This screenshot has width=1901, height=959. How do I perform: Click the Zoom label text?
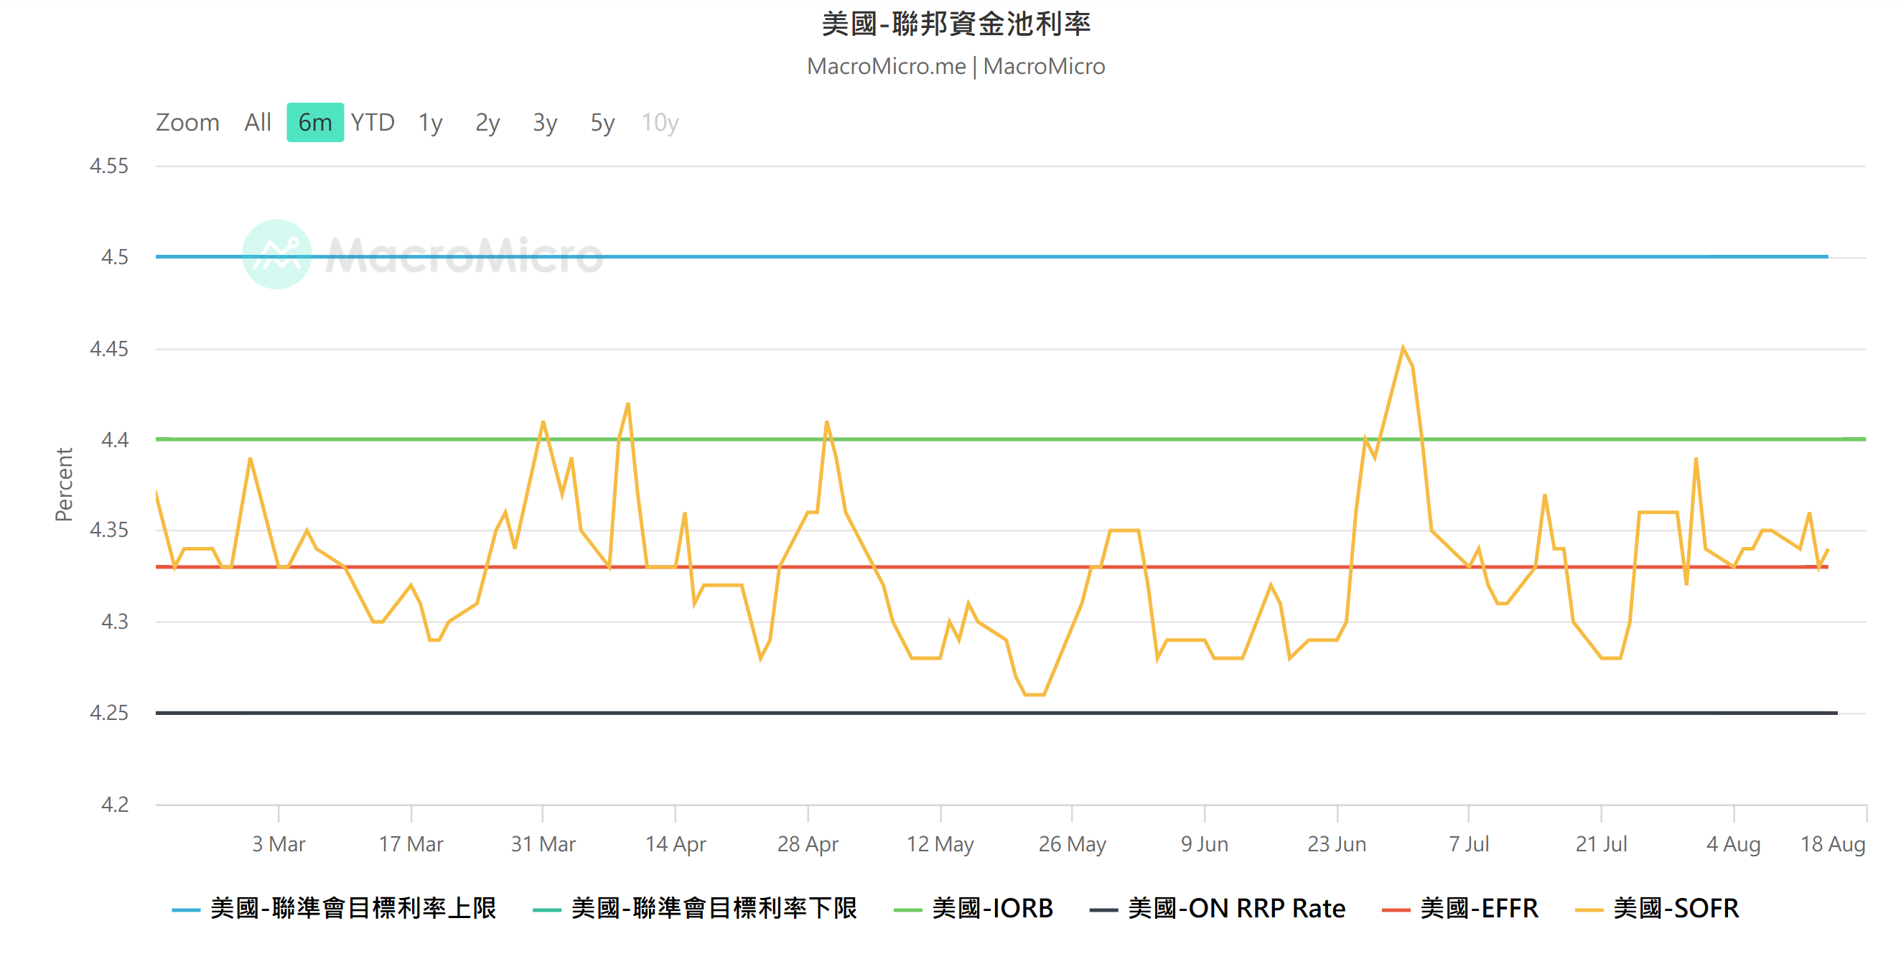click(187, 123)
